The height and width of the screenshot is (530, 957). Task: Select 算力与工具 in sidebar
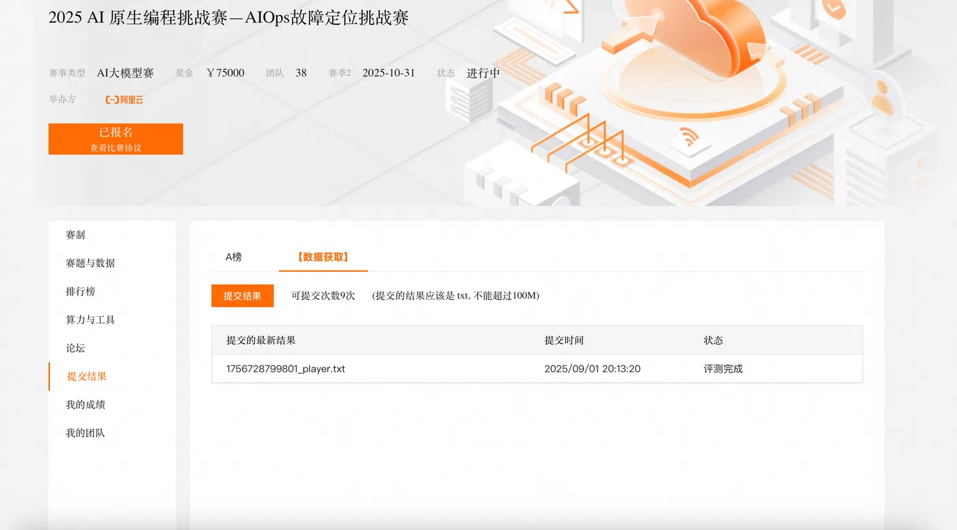tap(90, 320)
